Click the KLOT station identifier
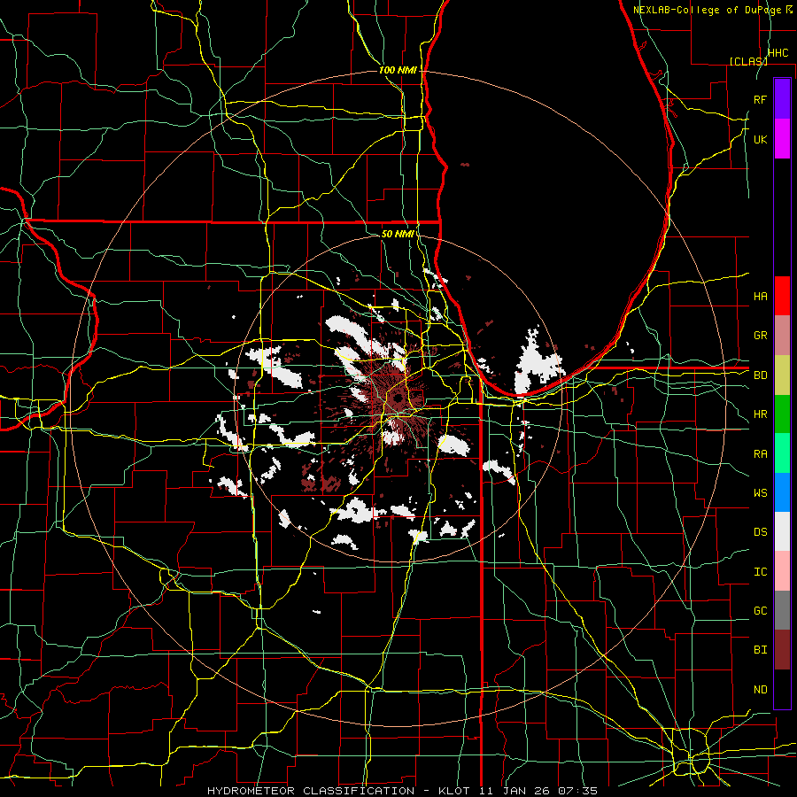 click(454, 791)
